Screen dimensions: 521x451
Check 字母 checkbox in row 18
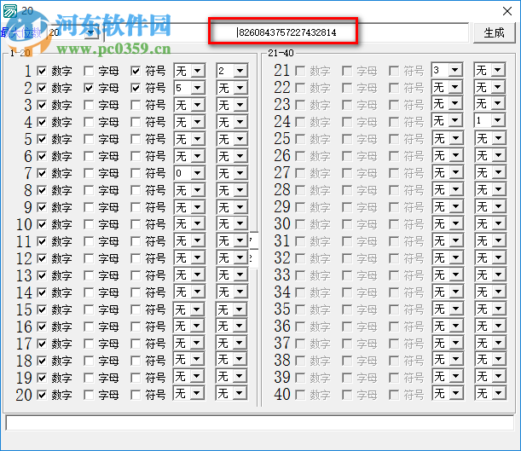pos(89,361)
